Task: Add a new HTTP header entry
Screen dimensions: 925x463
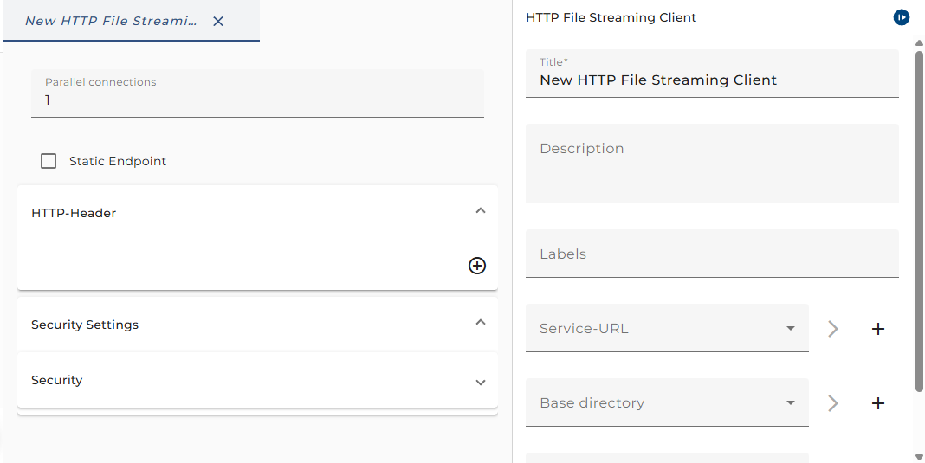Action: 477,266
